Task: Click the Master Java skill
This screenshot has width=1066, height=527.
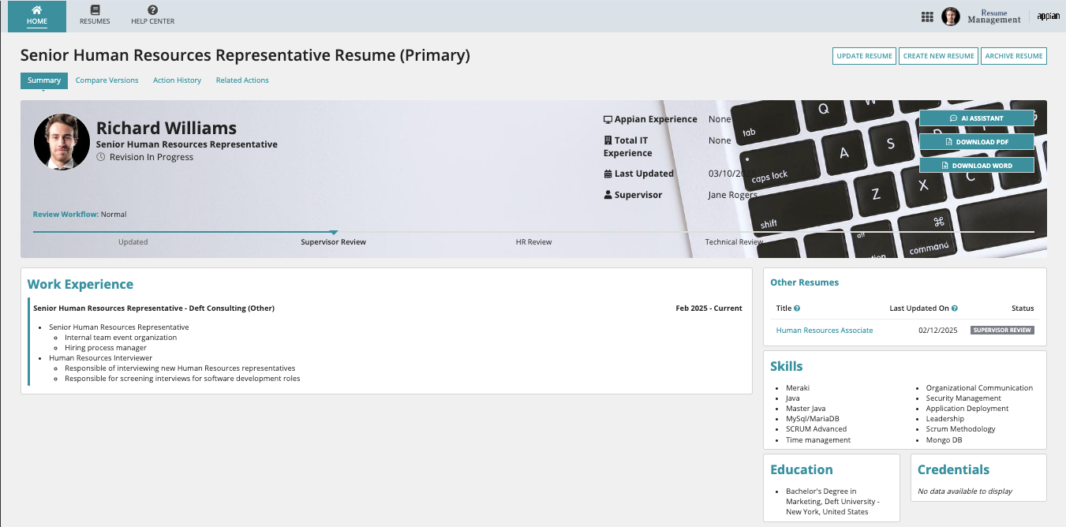Action: tap(806, 409)
